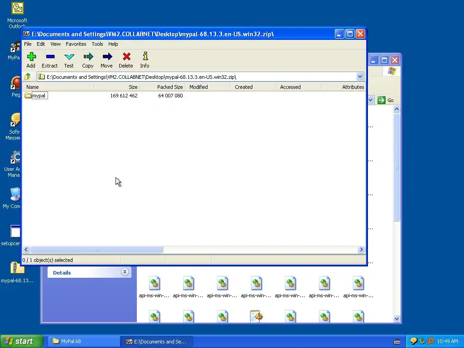Image resolution: width=464 pixels, height=348 pixels.
Task: Sort by the Name column header
Action: [x=58, y=87]
